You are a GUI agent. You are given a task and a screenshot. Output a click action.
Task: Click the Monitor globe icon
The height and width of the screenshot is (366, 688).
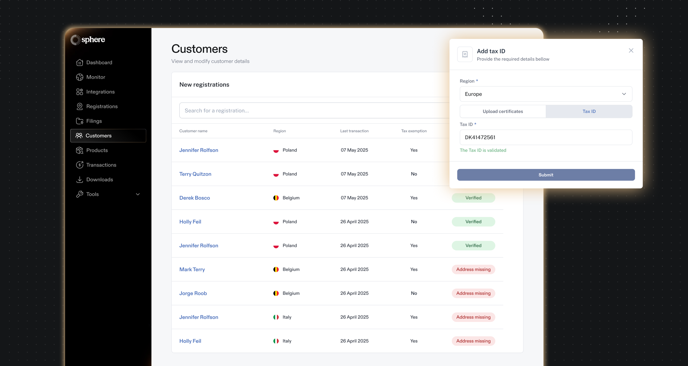tap(79, 77)
